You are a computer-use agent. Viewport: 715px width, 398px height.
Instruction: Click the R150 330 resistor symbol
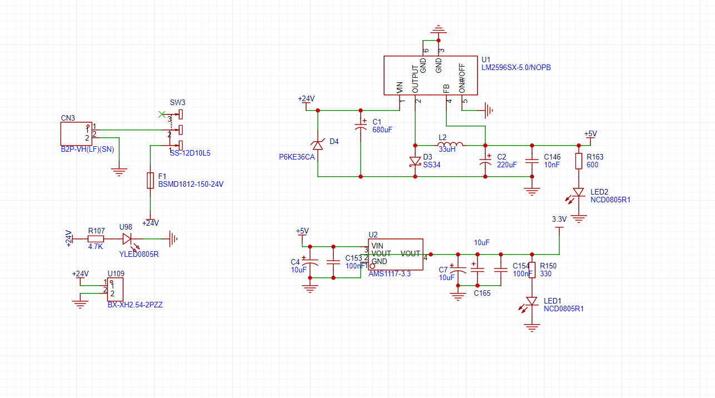532,270
